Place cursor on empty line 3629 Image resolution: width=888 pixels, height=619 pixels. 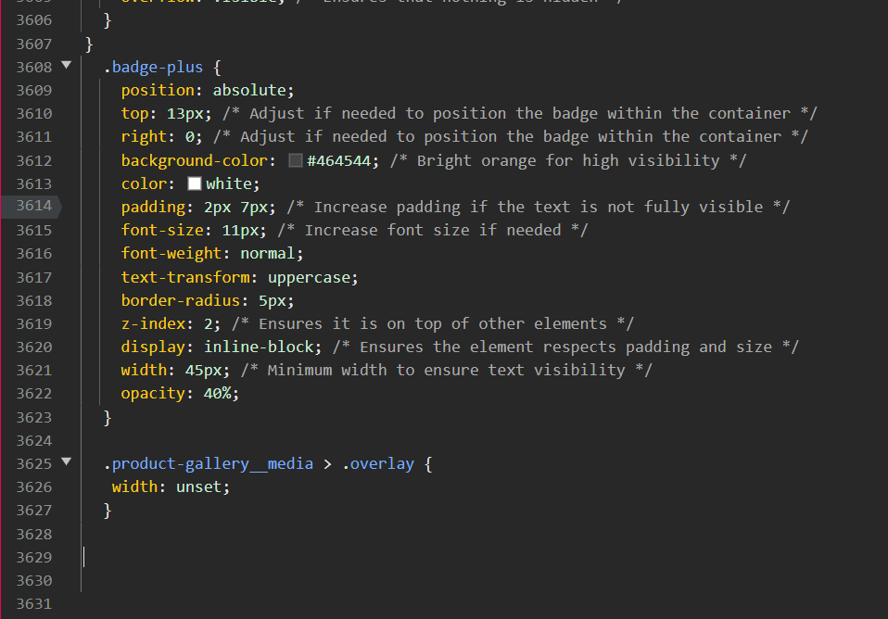click(84, 557)
